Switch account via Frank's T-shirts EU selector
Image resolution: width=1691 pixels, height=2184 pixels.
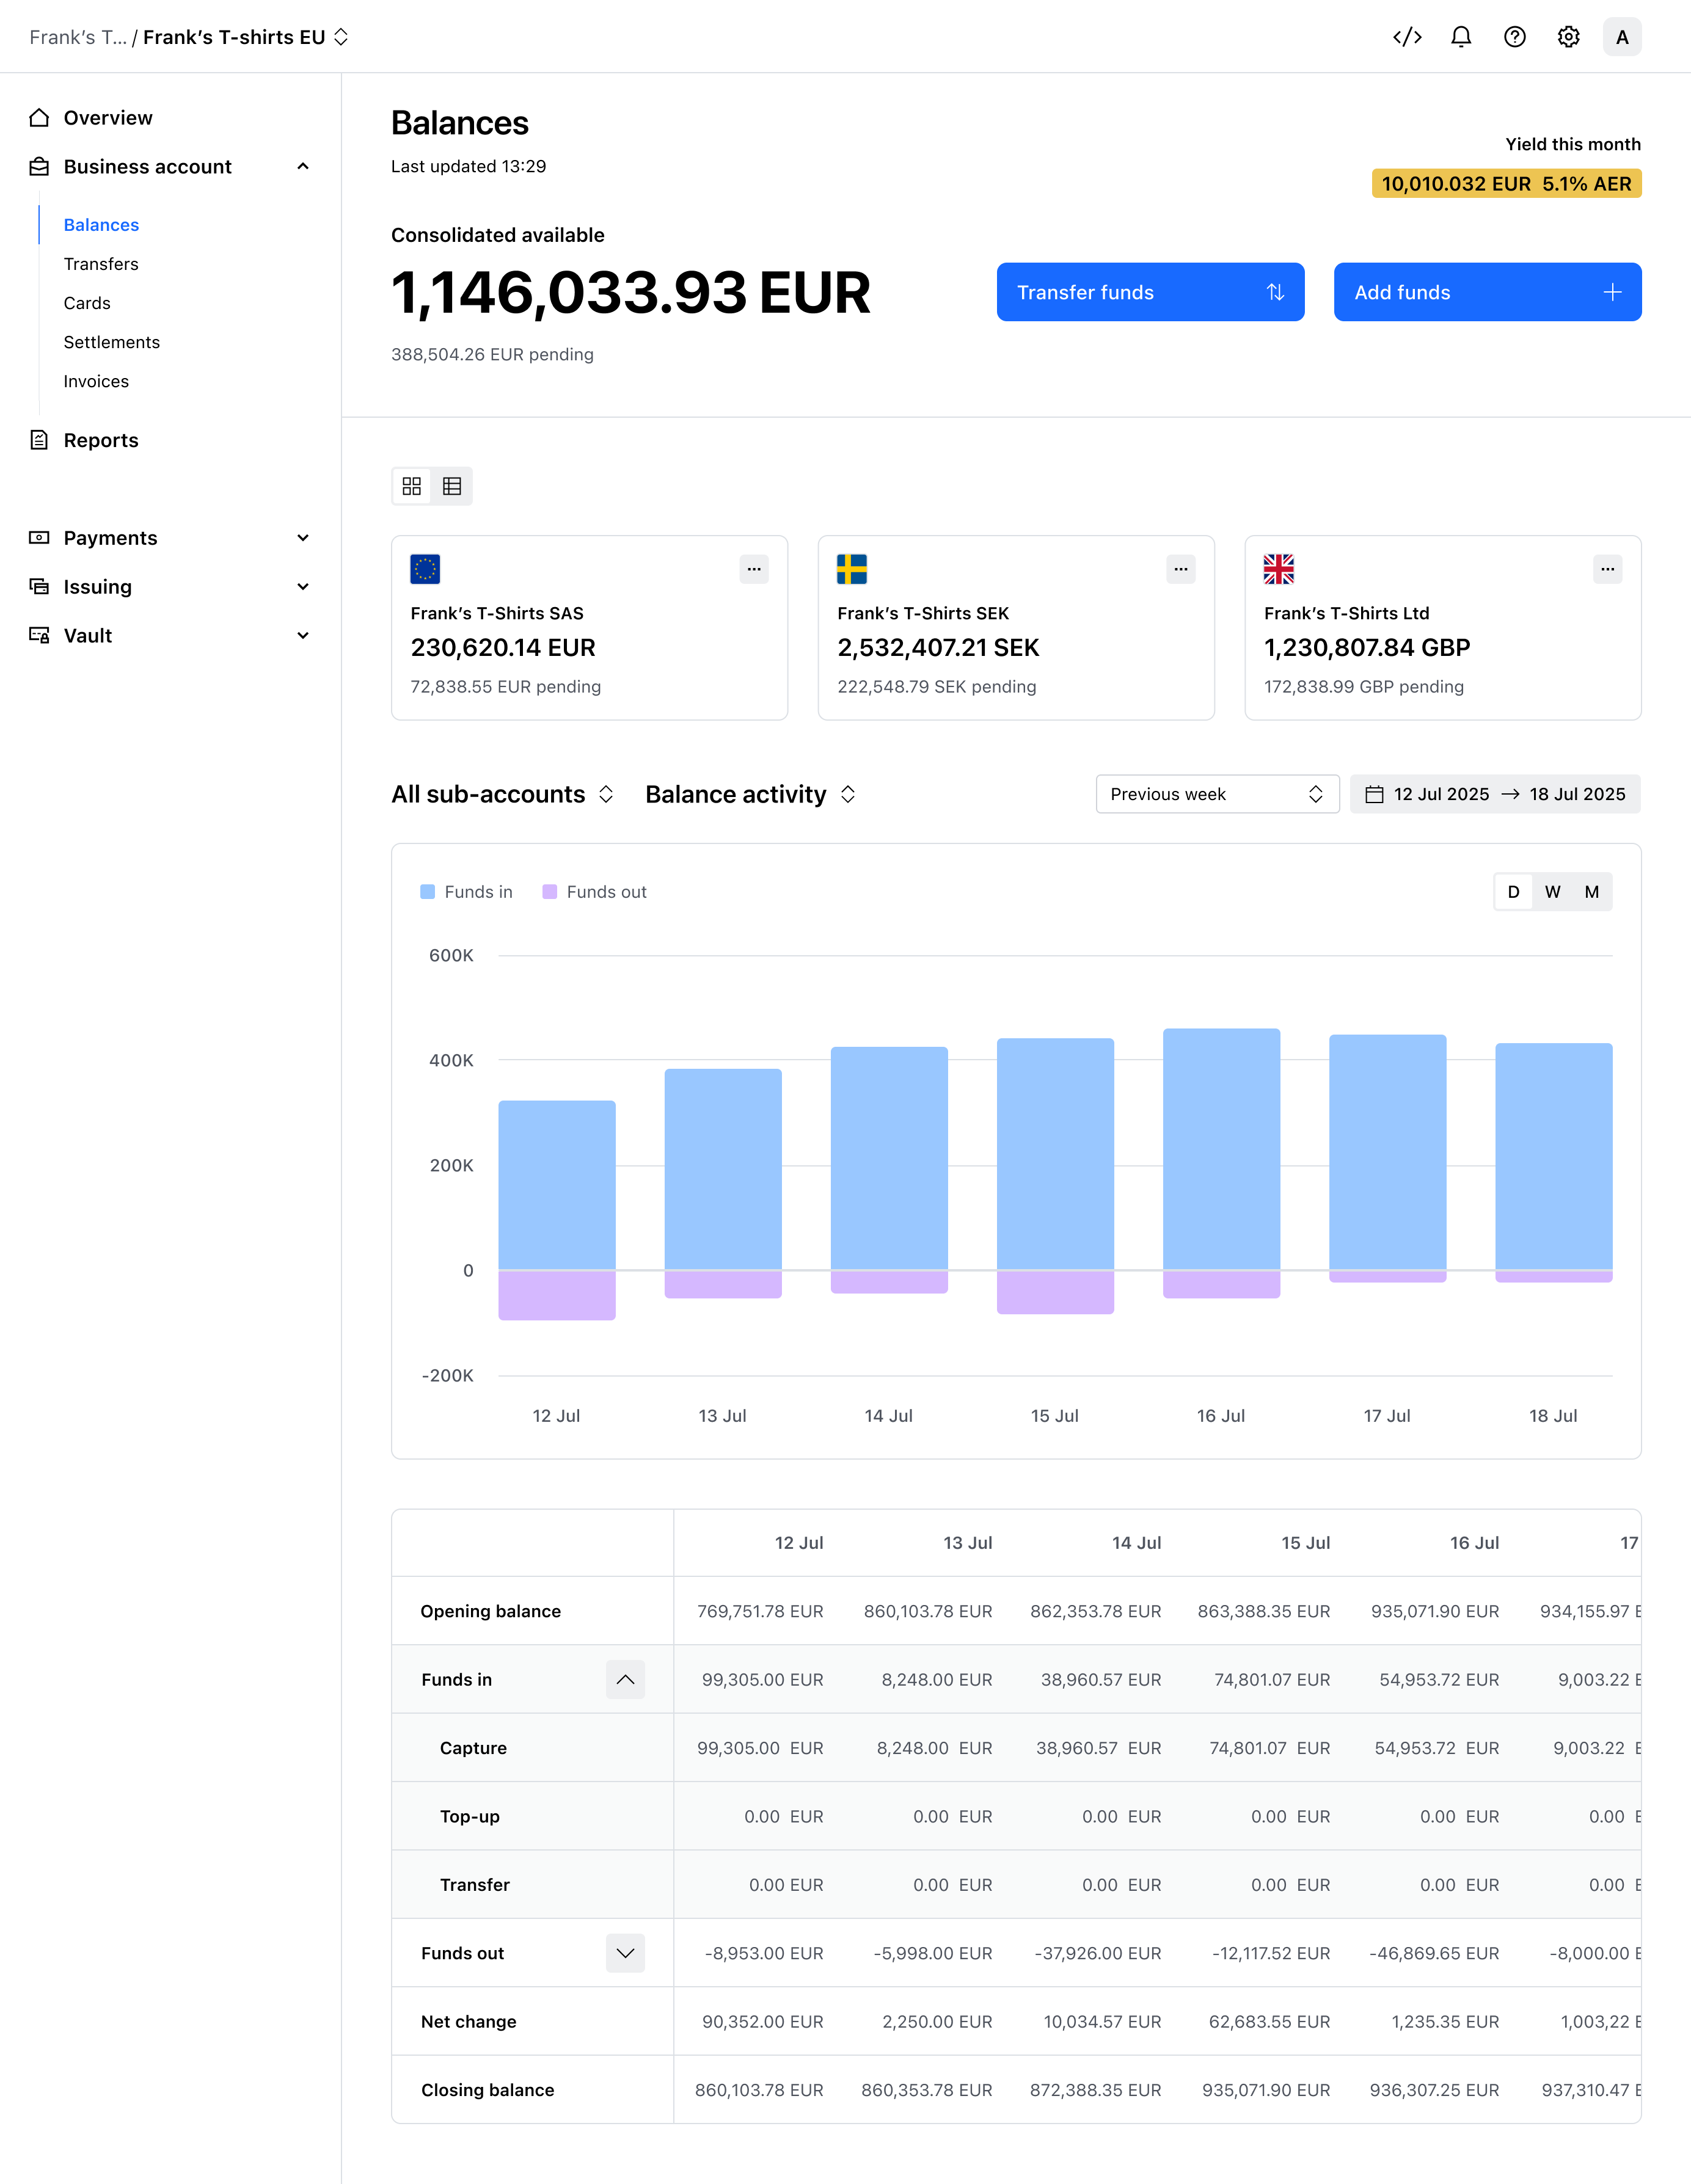pos(245,37)
